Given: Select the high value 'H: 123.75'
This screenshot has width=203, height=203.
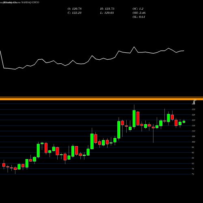Looking at the screenshot, I should click(x=107, y=9).
